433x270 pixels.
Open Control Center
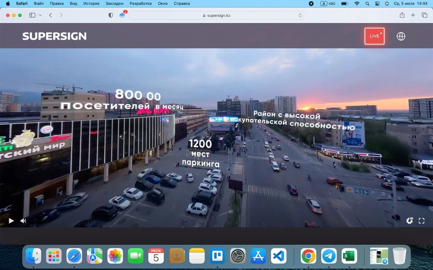pos(377,3)
